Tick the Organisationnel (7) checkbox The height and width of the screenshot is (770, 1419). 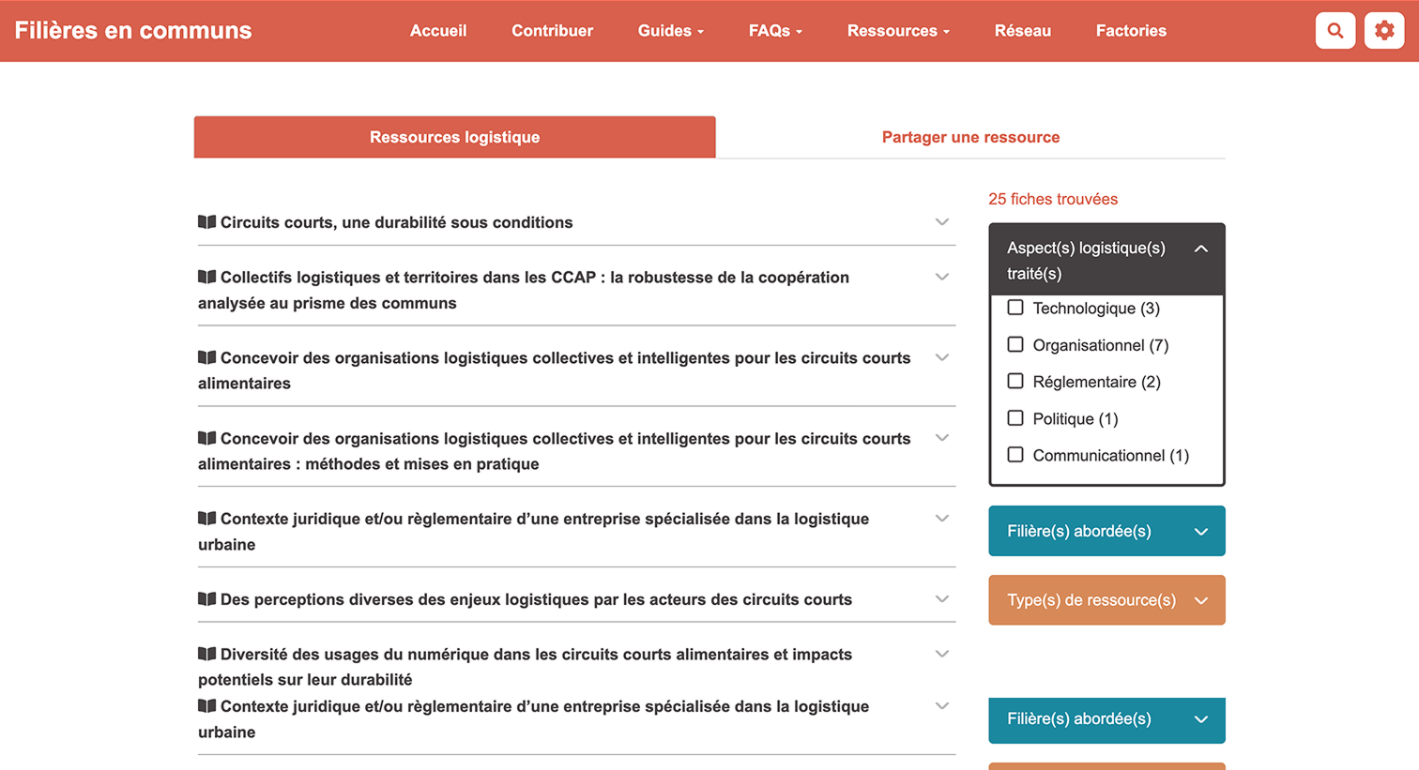pyautogui.click(x=1015, y=344)
